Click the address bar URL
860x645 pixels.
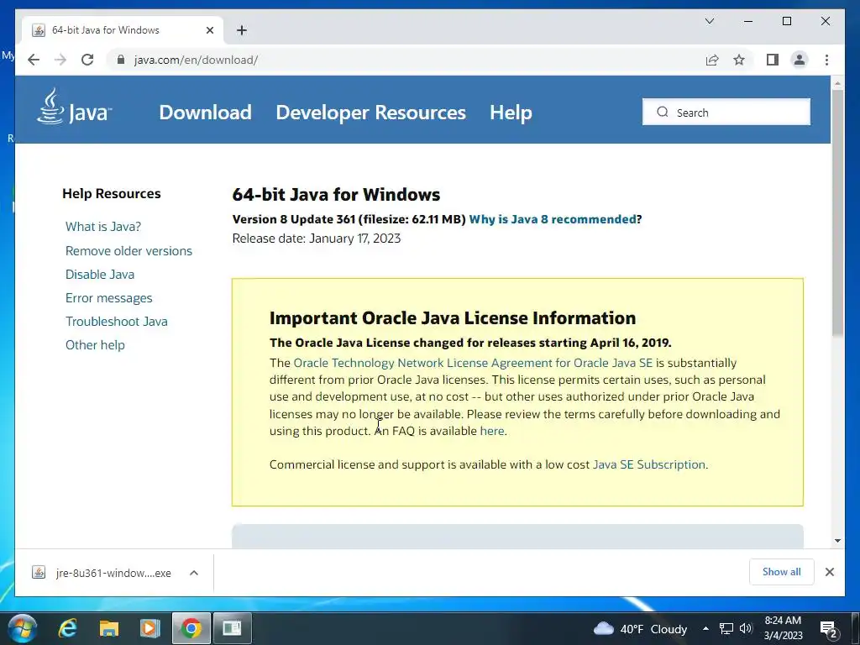click(196, 60)
